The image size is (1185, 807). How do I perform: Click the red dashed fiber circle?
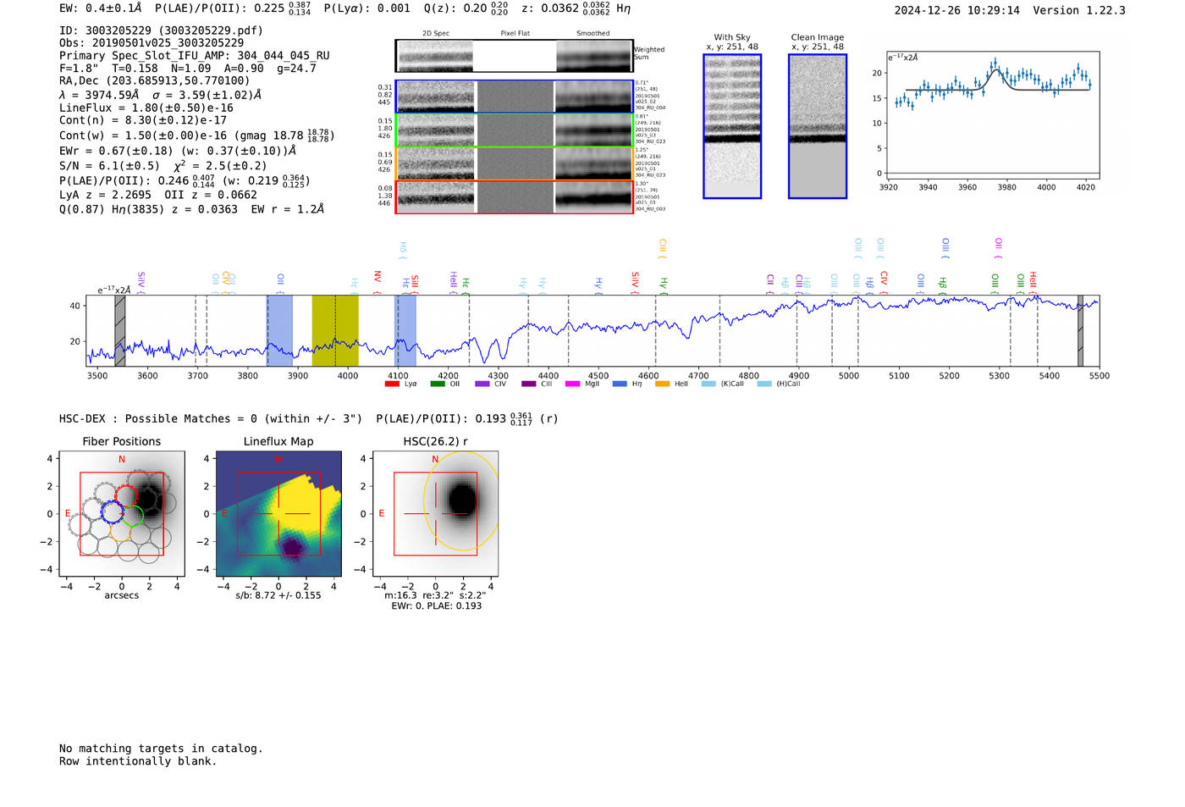click(x=126, y=498)
